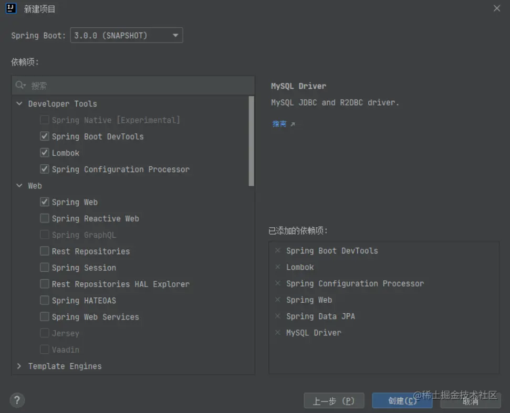Open the Spring Boot version dropdown
Screen dimensions: 510x413
point(127,35)
